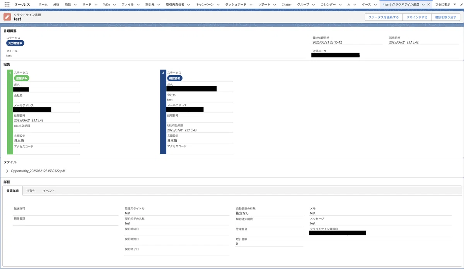Viewport: 464px width, 269px height.
Task: Select the 書類詳細 tab
Action: (12, 191)
